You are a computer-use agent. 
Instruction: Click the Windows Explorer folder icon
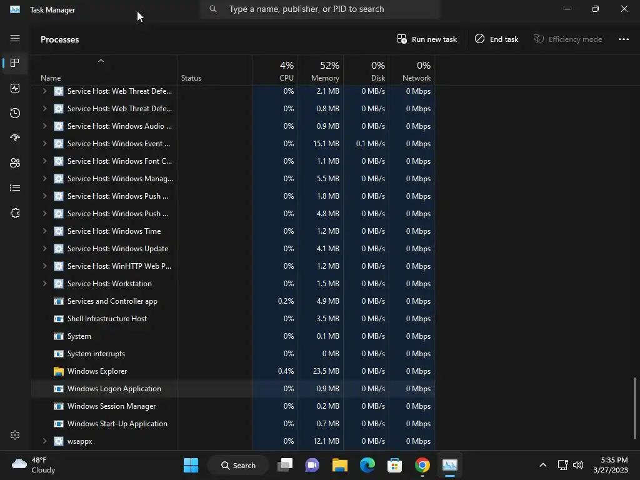pos(59,371)
